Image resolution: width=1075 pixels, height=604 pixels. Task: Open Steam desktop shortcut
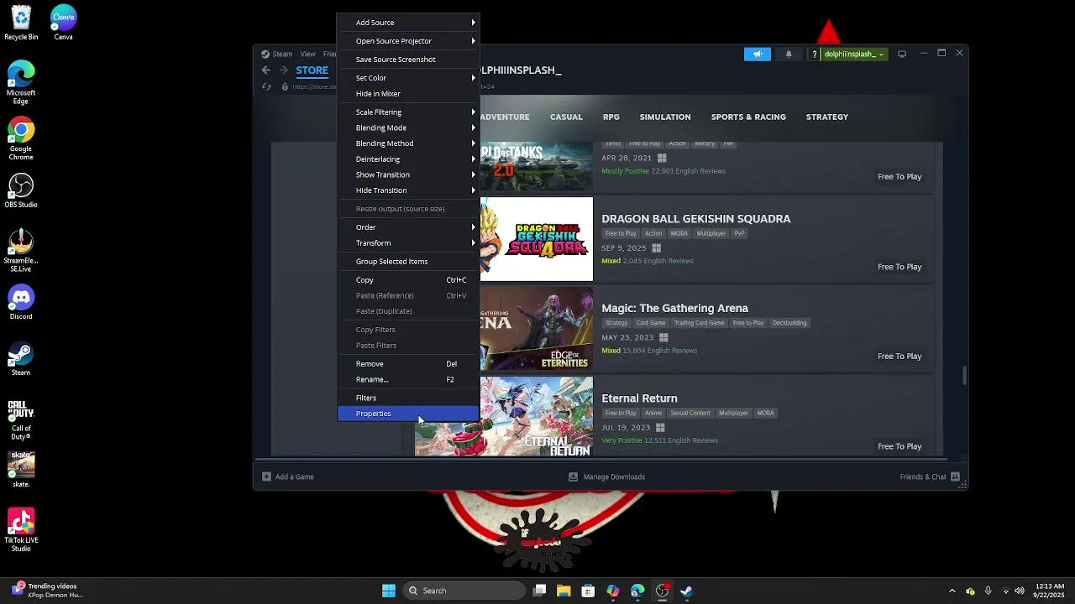pos(21,359)
